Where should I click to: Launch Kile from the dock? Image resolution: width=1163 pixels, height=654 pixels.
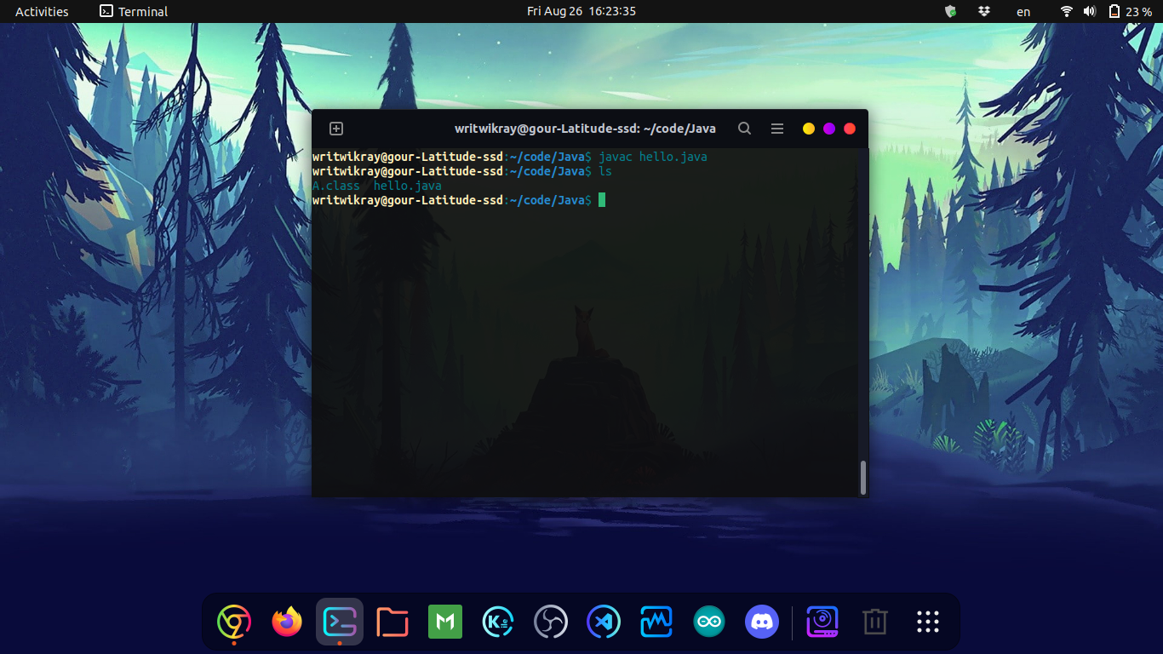(x=498, y=622)
